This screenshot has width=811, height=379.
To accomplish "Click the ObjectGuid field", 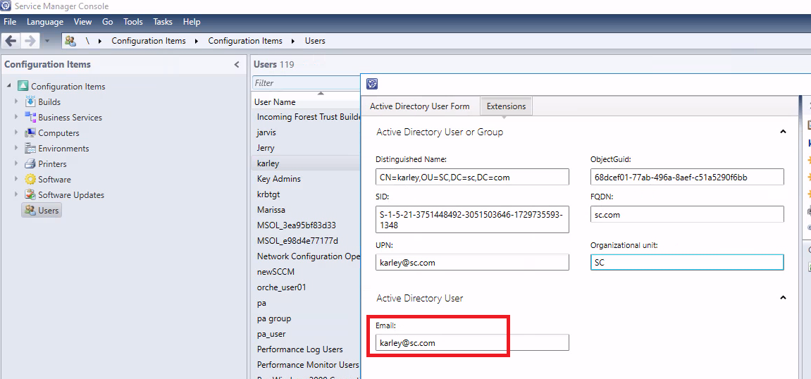I will click(x=687, y=177).
